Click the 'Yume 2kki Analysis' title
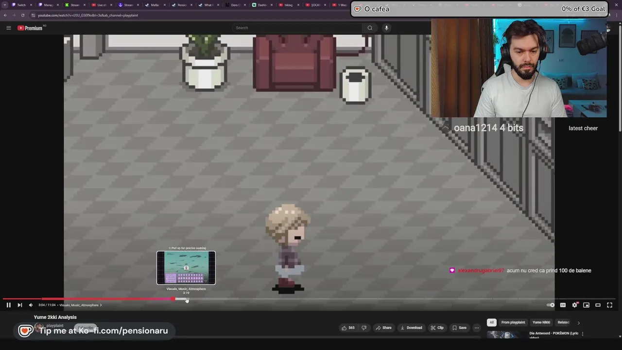This screenshot has width=622, height=350. [55, 317]
